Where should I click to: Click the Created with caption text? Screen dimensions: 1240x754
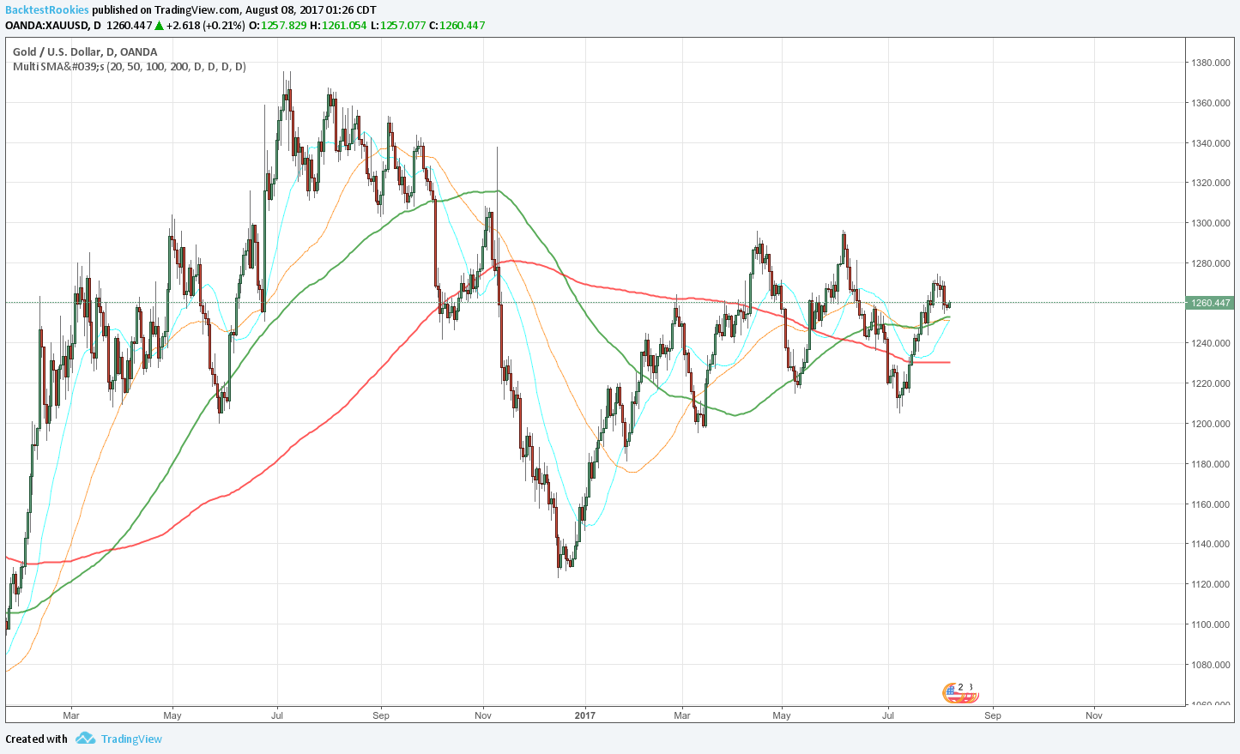37,739
